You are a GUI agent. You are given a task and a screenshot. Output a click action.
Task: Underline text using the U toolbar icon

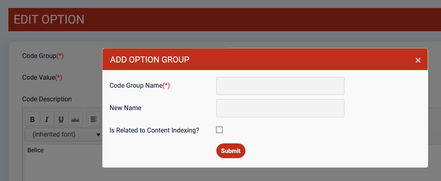coord(61,119)
